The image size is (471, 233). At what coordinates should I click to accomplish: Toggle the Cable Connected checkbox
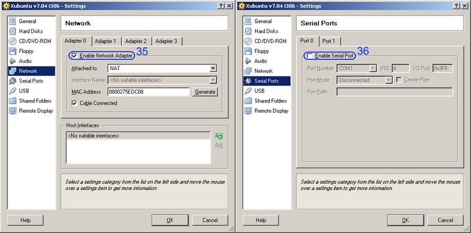[75, 104]
